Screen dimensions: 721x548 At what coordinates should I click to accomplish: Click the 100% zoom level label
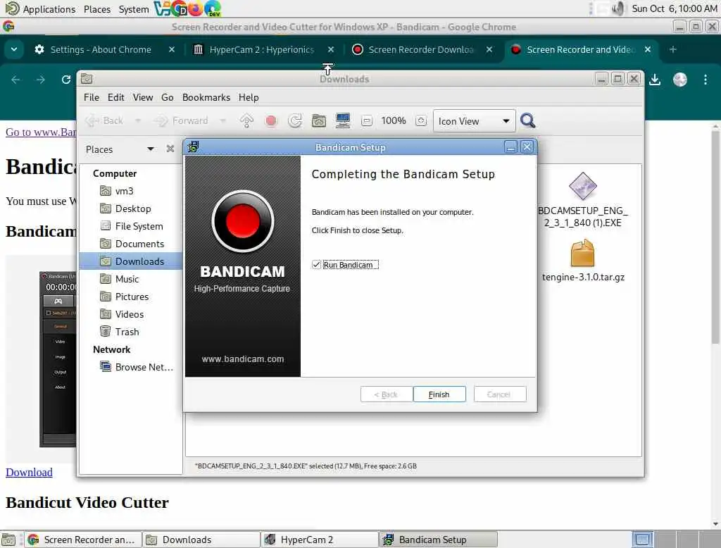click(x=394, y=120)
